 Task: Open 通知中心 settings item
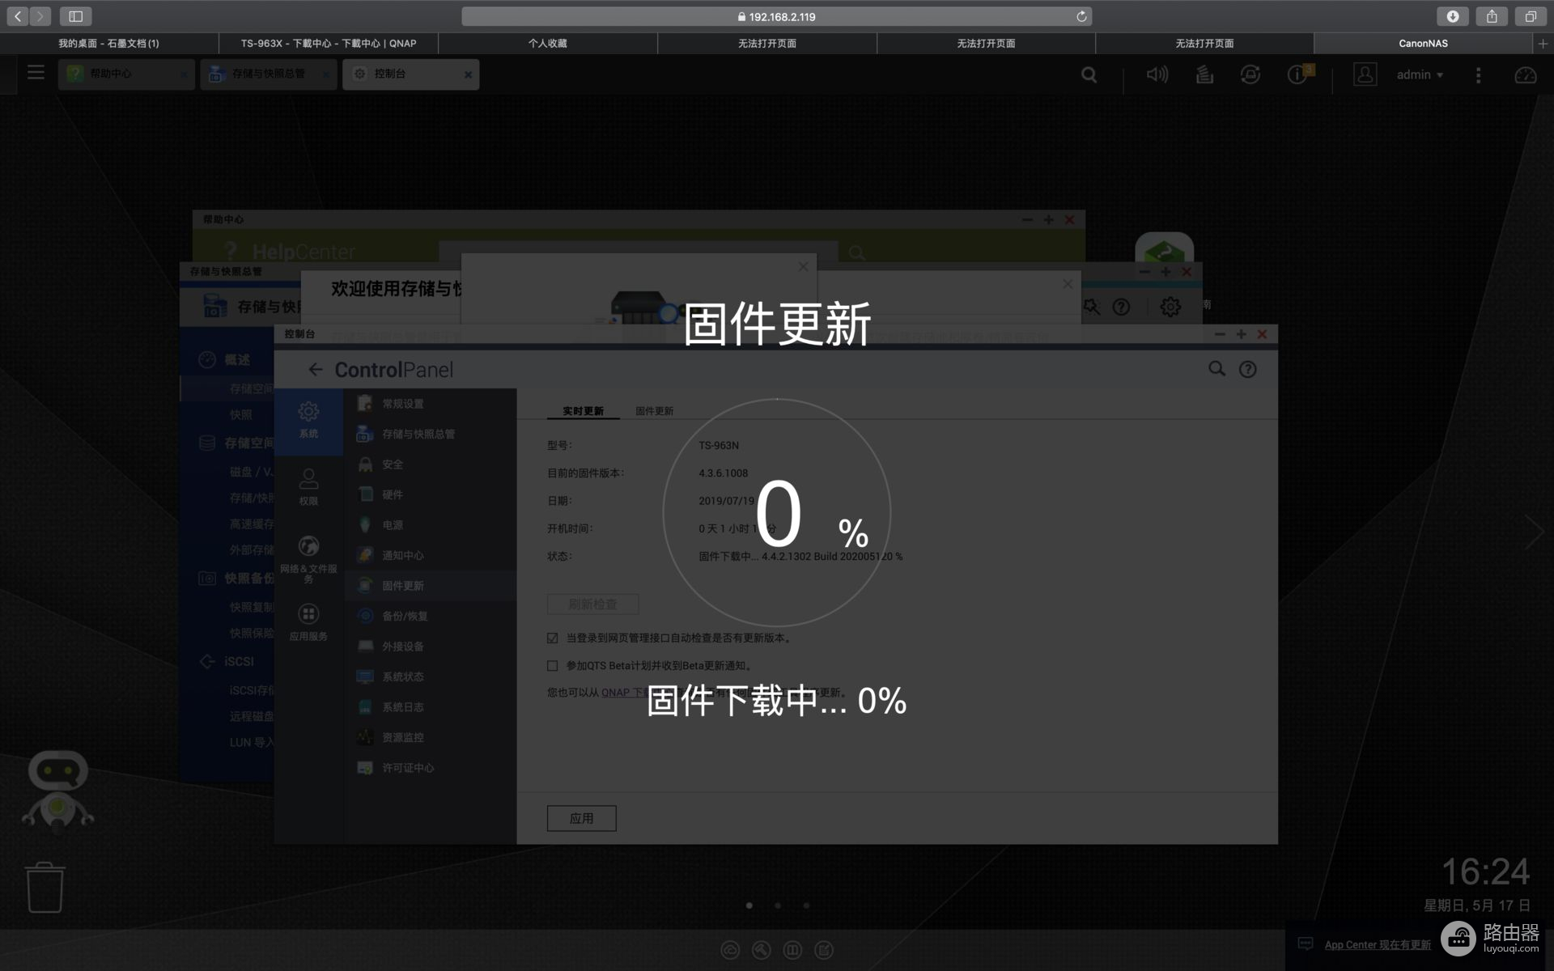(x=430, y=555)
